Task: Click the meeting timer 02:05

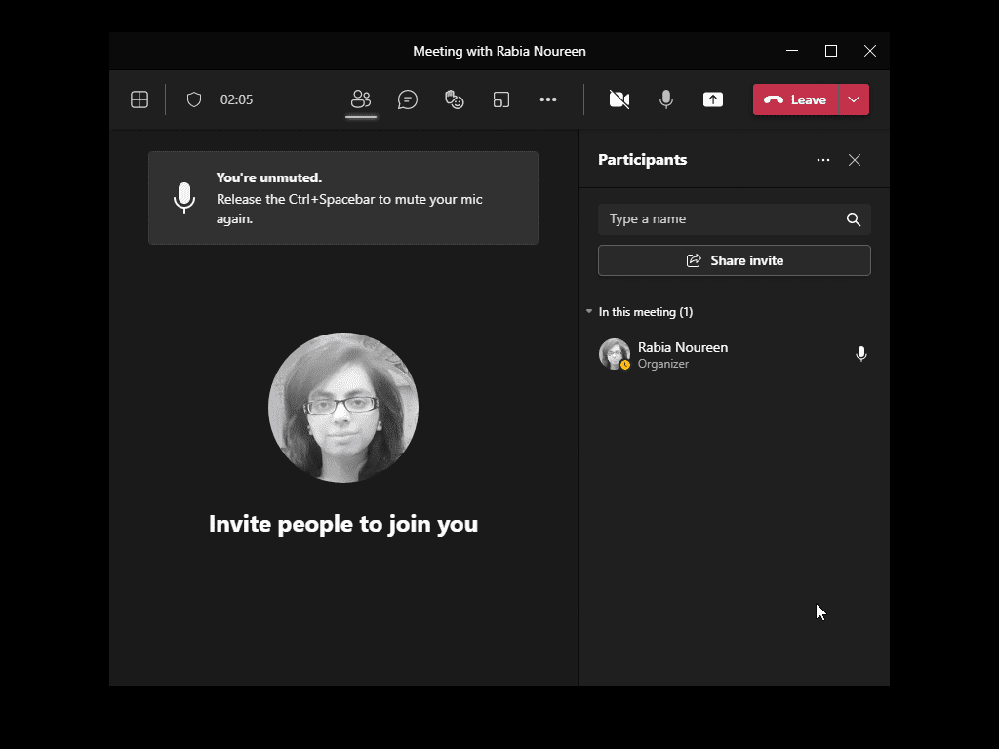Action: tap(236, 100)
